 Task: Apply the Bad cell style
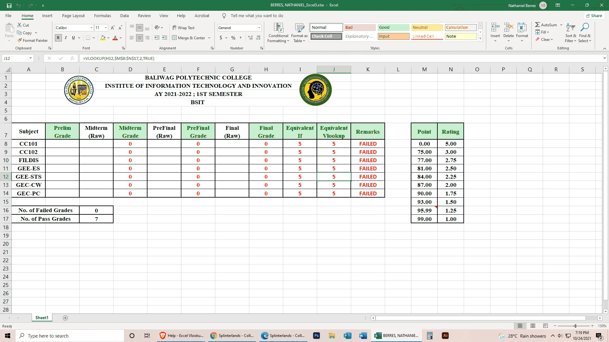pos(360,28)
